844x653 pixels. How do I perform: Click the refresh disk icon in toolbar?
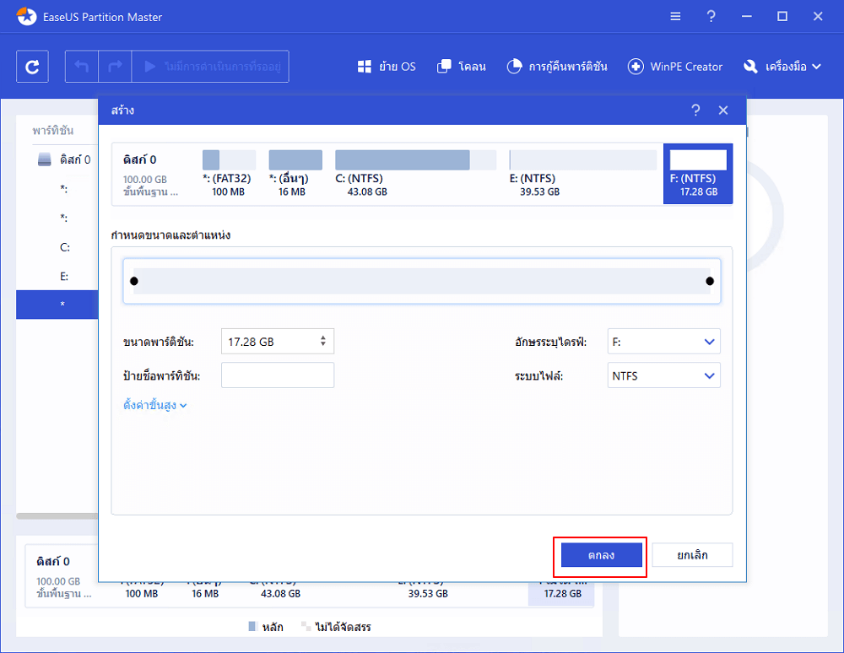(x=32, y=67)
